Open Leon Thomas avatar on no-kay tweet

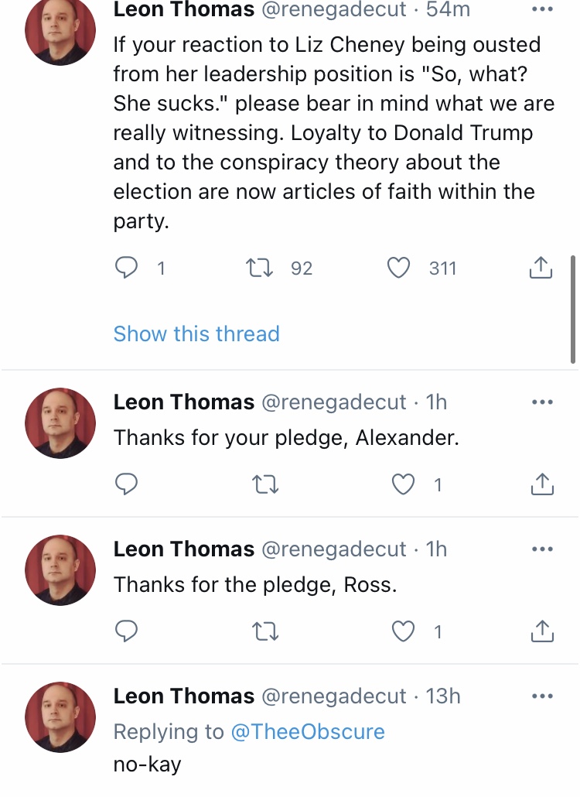(x=60, y=717)
